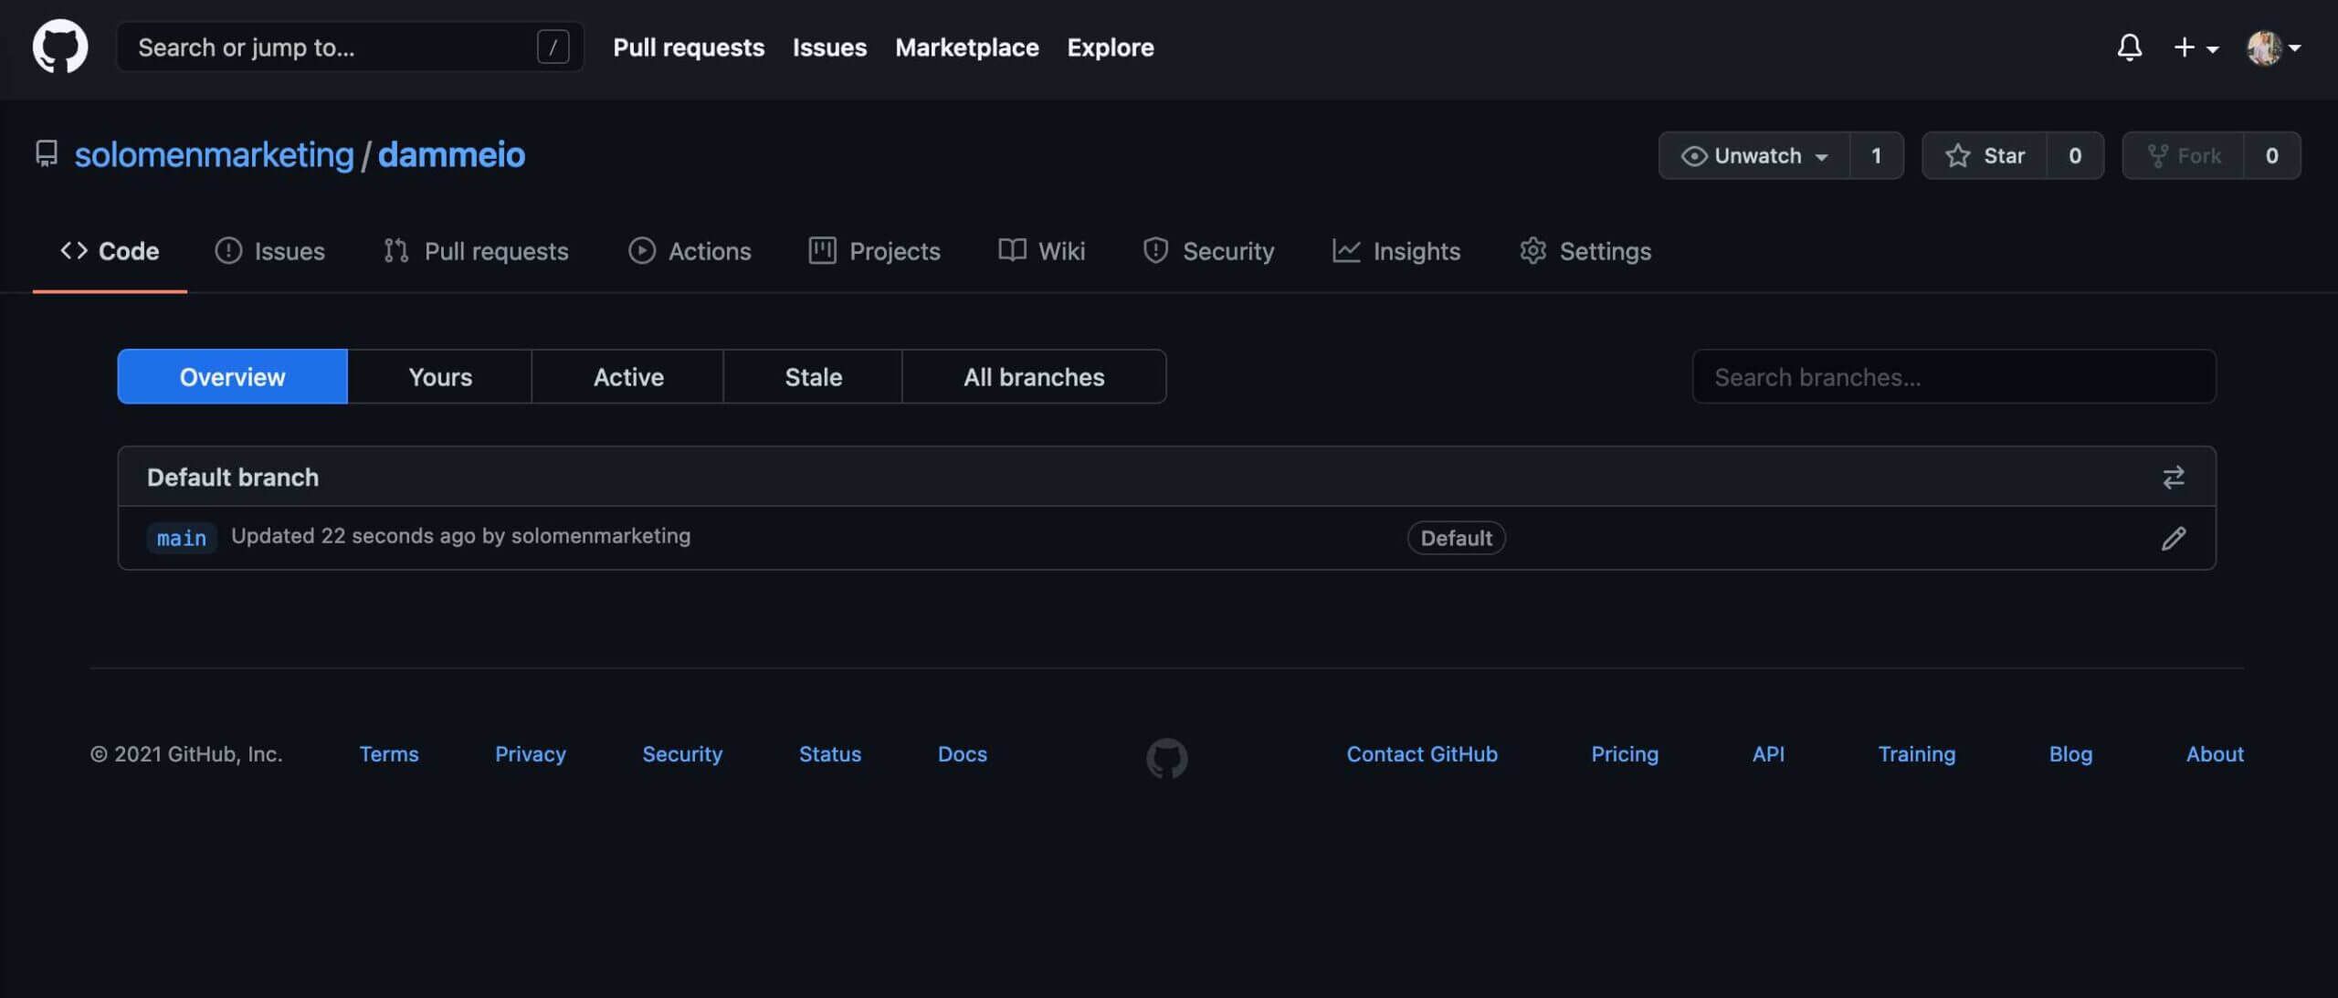The height and width of the screenshot is (998, 2338).
Task: Open the Contact GitHub footer link
Action: tap(1421, 754)
